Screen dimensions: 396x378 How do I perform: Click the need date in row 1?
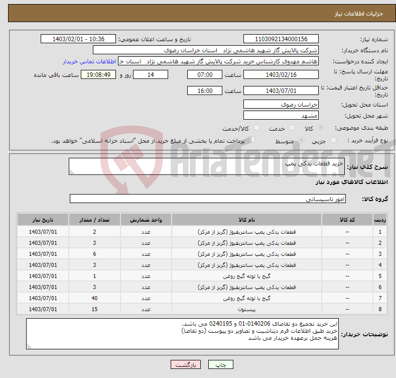43,232
